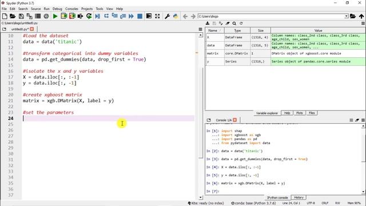366x206 pixels.
Task: Switch to the Files tab
Action: tap(312, 113)
